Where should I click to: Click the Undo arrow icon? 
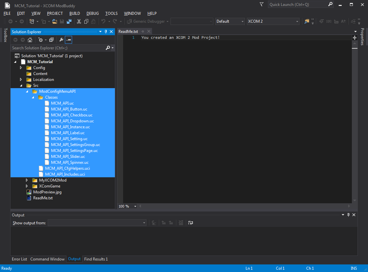click(x=103, y=21)
